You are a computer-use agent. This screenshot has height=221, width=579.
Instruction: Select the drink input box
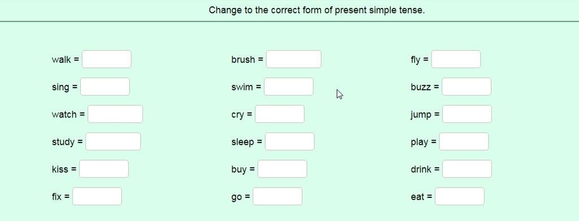tap(466, 168)
